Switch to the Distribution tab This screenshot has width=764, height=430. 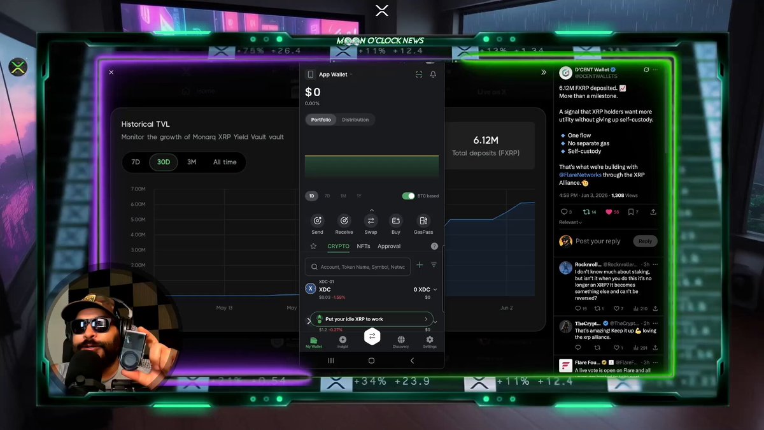(355, 119)
